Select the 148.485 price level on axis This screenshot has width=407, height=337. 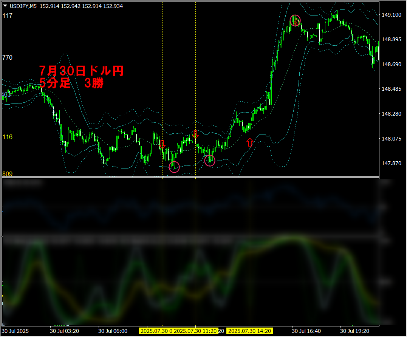pos(391,89)
